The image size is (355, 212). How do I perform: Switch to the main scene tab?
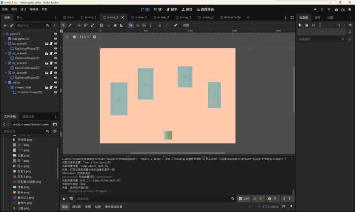69,17
